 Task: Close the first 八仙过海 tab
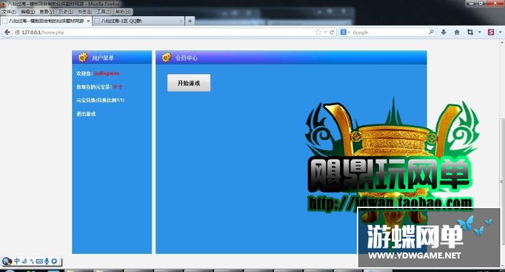89,21
